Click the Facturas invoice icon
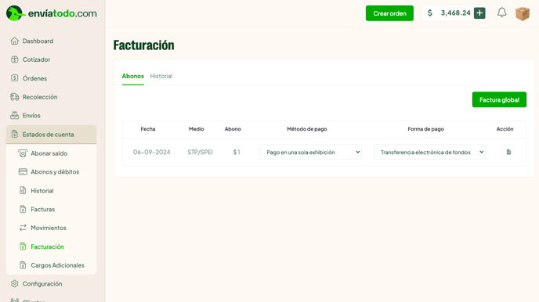The height and width of the screenshot is (302, 539). (x=23, y=209)
